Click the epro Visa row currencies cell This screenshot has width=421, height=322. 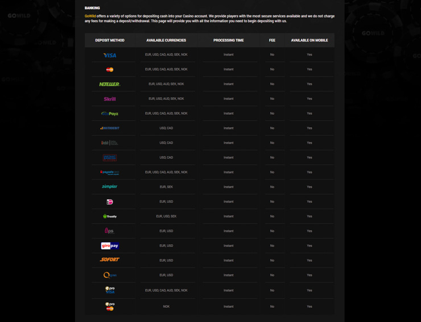[166, 290]
